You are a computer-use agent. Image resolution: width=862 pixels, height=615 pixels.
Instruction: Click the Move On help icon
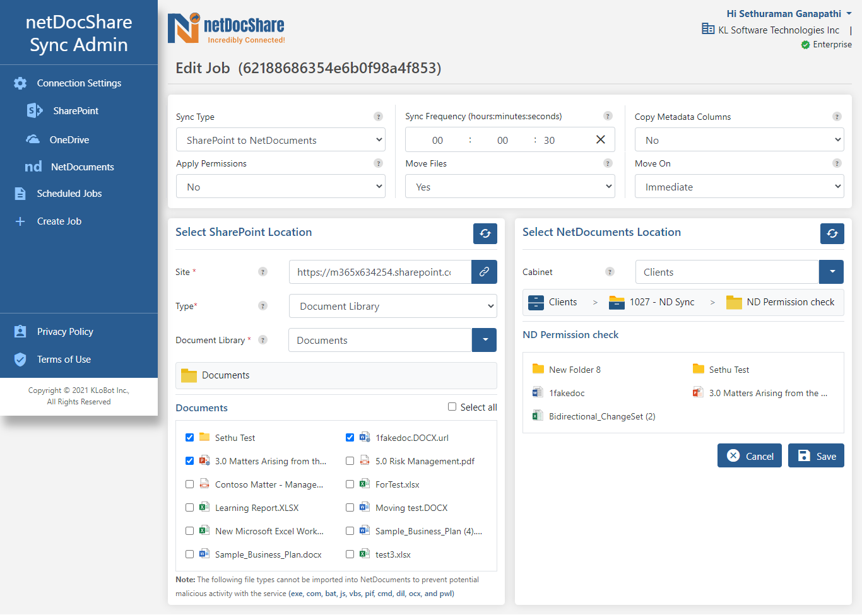click(837, 163)
